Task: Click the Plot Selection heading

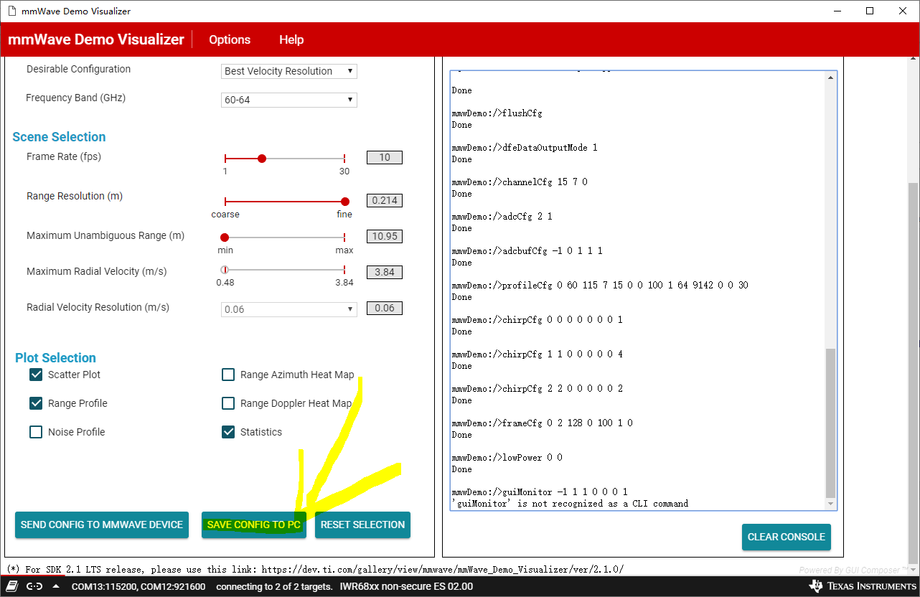Action: point(55,358)
